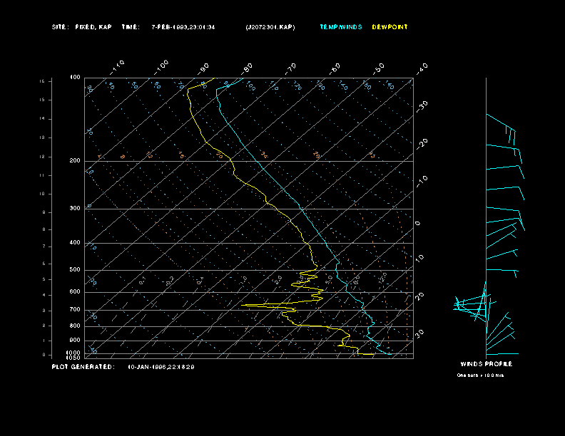565x436 pixels.
Task: Select the "FIXED, KAP" site name
Action: point(93,27)
